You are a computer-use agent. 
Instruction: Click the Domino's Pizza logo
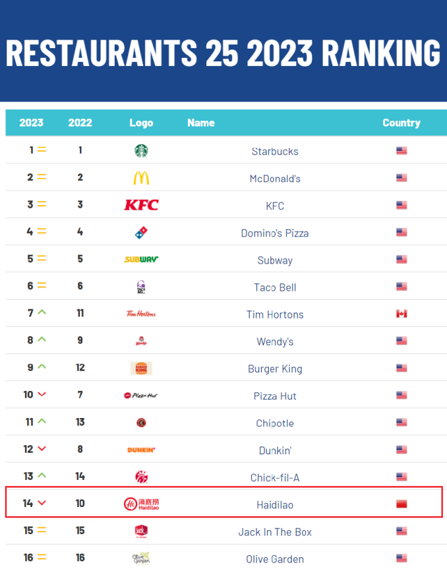pos(141,232)
